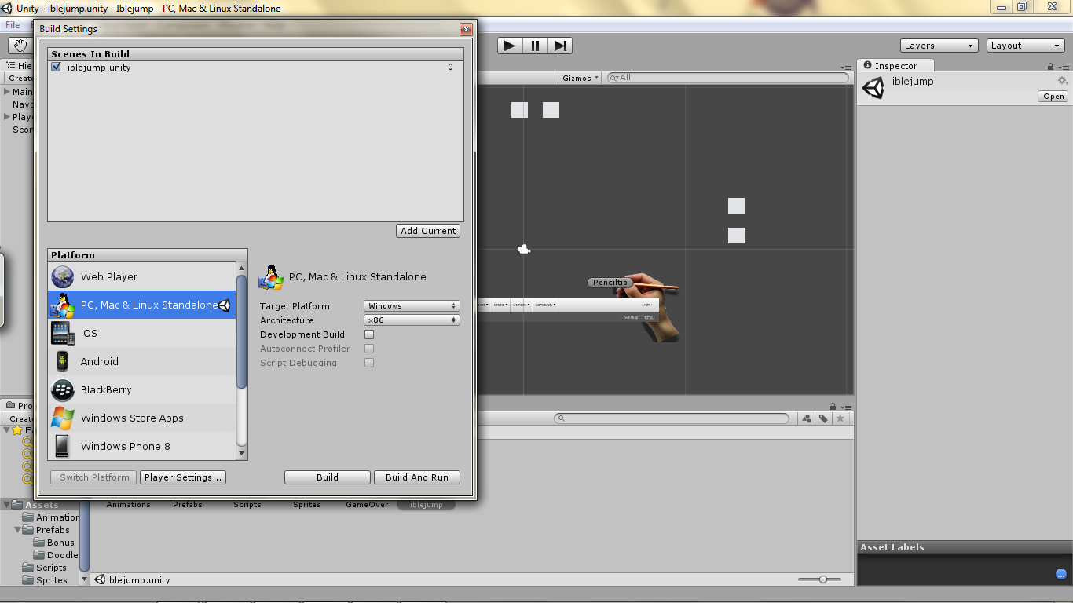Image resolution: width=1073 pixels, height=603 pixels.
Task: Collapse the Assets folder tree
Action: 7,505
